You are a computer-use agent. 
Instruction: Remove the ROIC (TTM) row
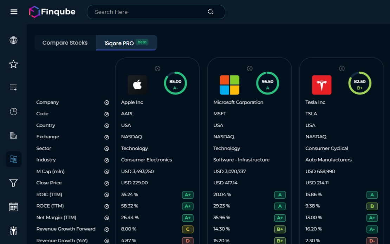point(107,195)
